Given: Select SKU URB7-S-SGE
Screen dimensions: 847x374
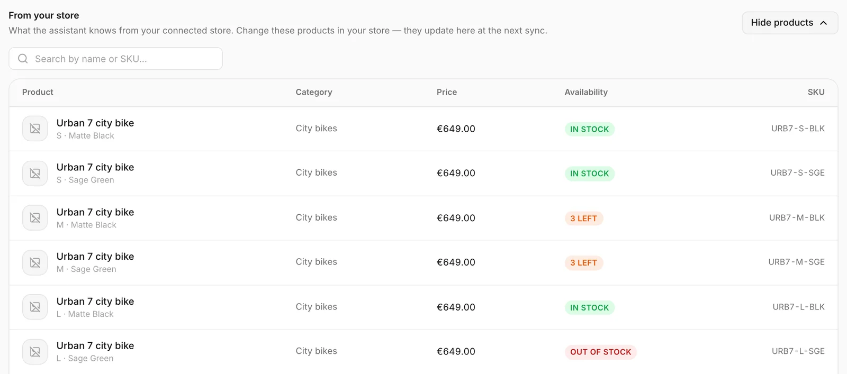Looking at the screenshot, I should point(797,173).
